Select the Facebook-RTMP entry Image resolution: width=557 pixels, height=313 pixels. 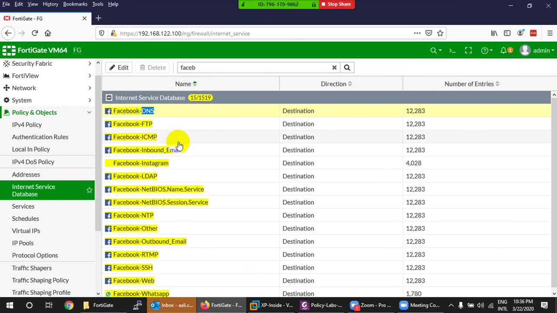coord(136,254)
